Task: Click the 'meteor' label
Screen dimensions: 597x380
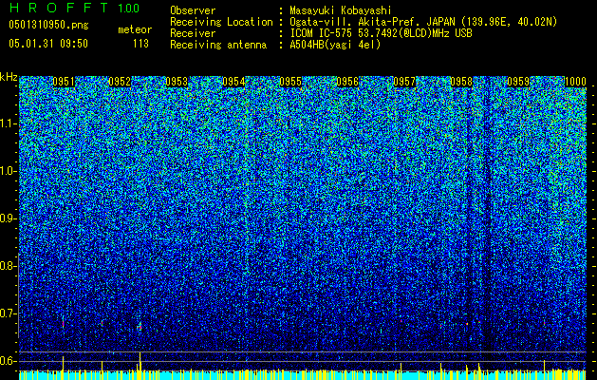Action: [135, 29]
